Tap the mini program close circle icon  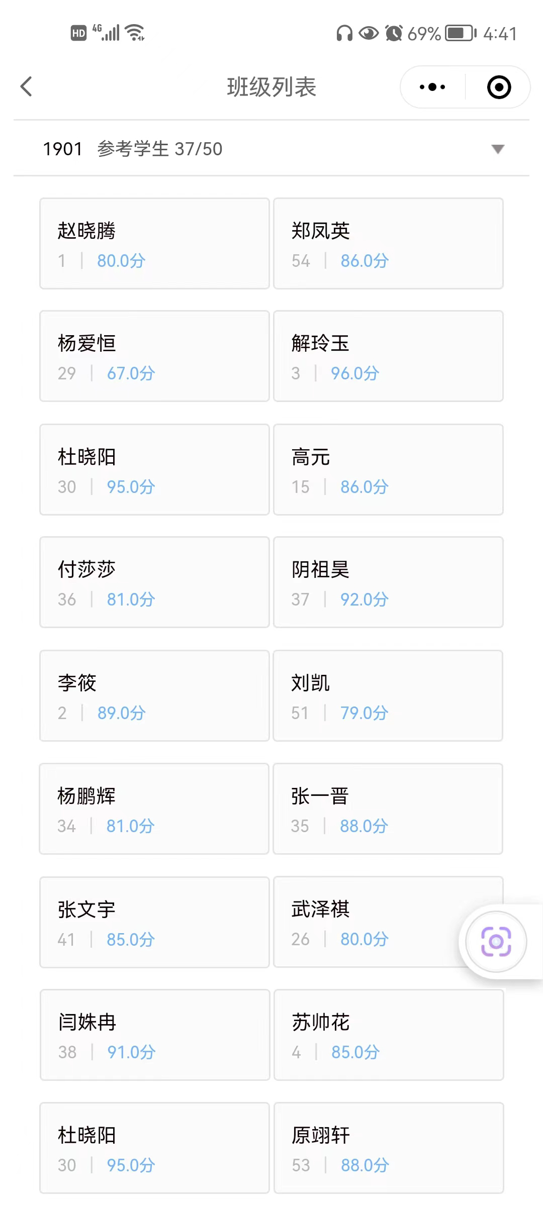(x=499, y=87)
